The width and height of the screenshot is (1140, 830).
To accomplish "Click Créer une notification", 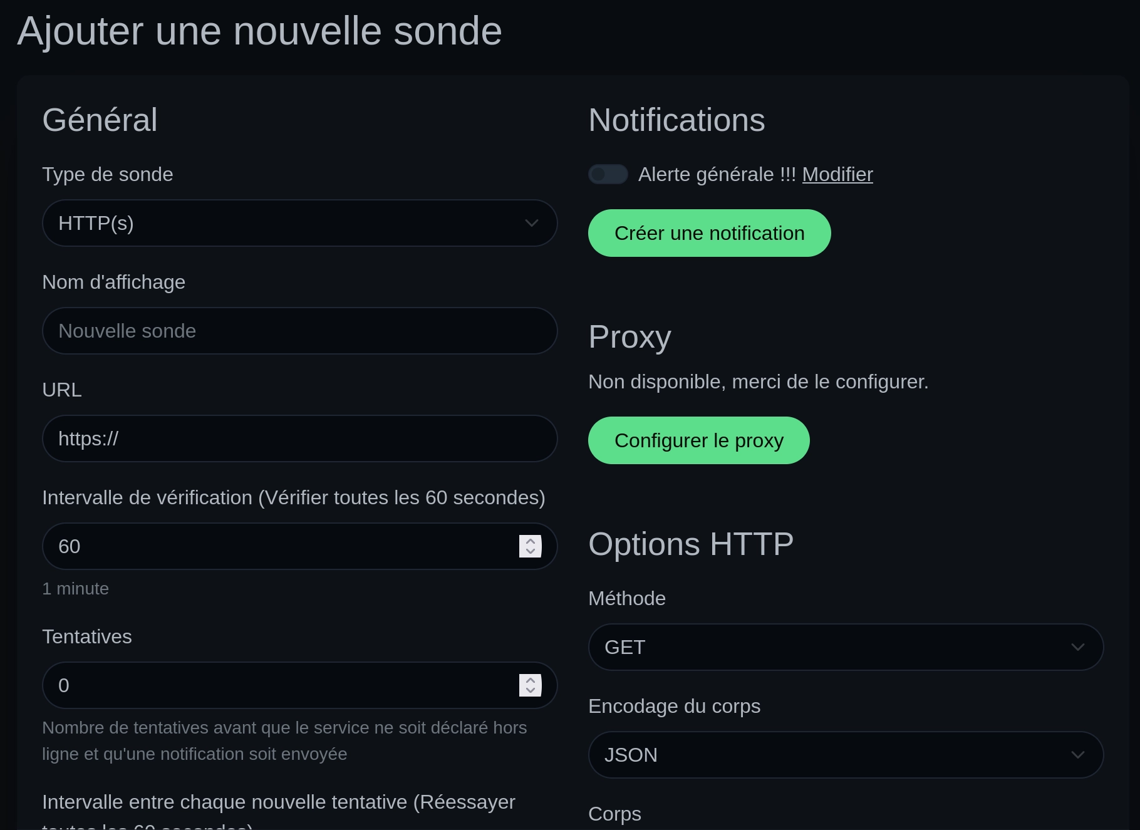I will 708,232.
